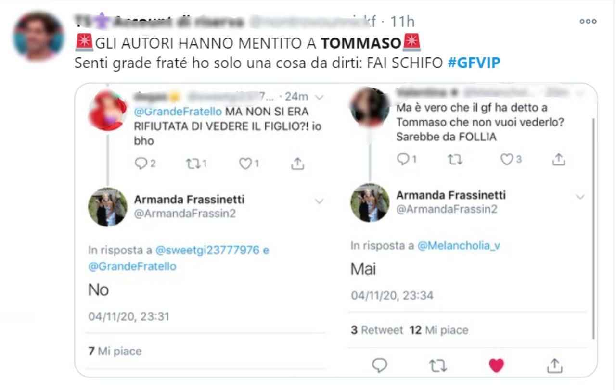Open the #GFVIP hashtag
Image resolution: width=616 pixels, height=390 pixels.
click(474, 63)
